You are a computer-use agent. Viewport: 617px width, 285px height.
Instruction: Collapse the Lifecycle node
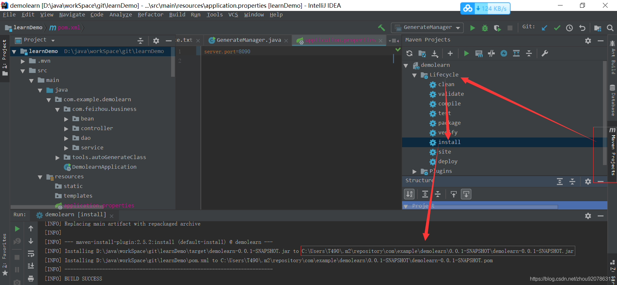point(415,75)
